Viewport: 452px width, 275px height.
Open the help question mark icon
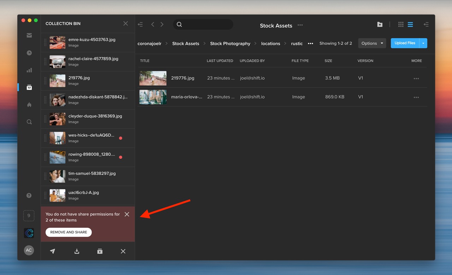29,196
